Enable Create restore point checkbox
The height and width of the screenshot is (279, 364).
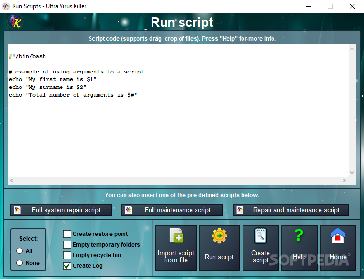click(67, 234)
